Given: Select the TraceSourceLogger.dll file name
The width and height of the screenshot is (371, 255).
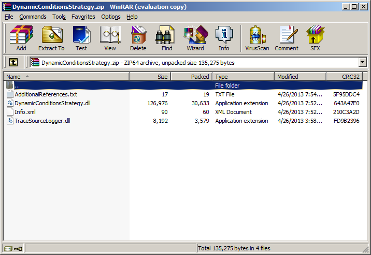Looking at the screenshot, I should 42,121.
